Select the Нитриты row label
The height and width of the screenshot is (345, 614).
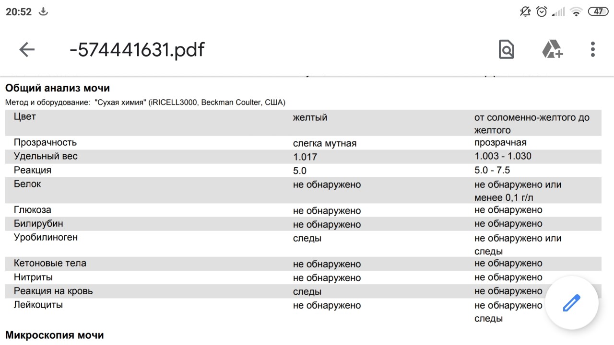point(33,277)
